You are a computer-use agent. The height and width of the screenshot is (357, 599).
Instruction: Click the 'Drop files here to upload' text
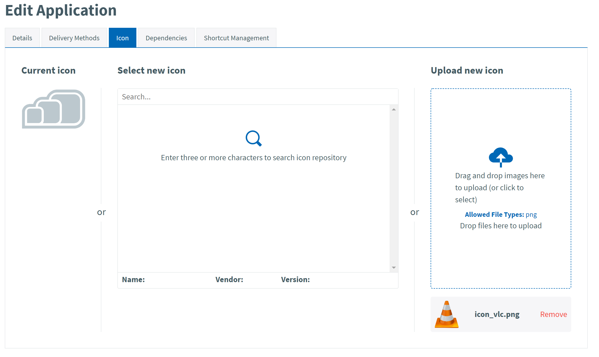click(501, 226)
